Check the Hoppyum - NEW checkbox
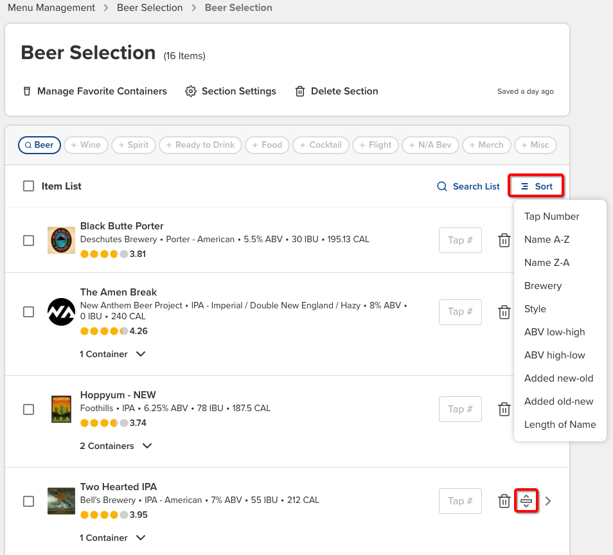Screen dimensions: 613x555 point(28,409)
